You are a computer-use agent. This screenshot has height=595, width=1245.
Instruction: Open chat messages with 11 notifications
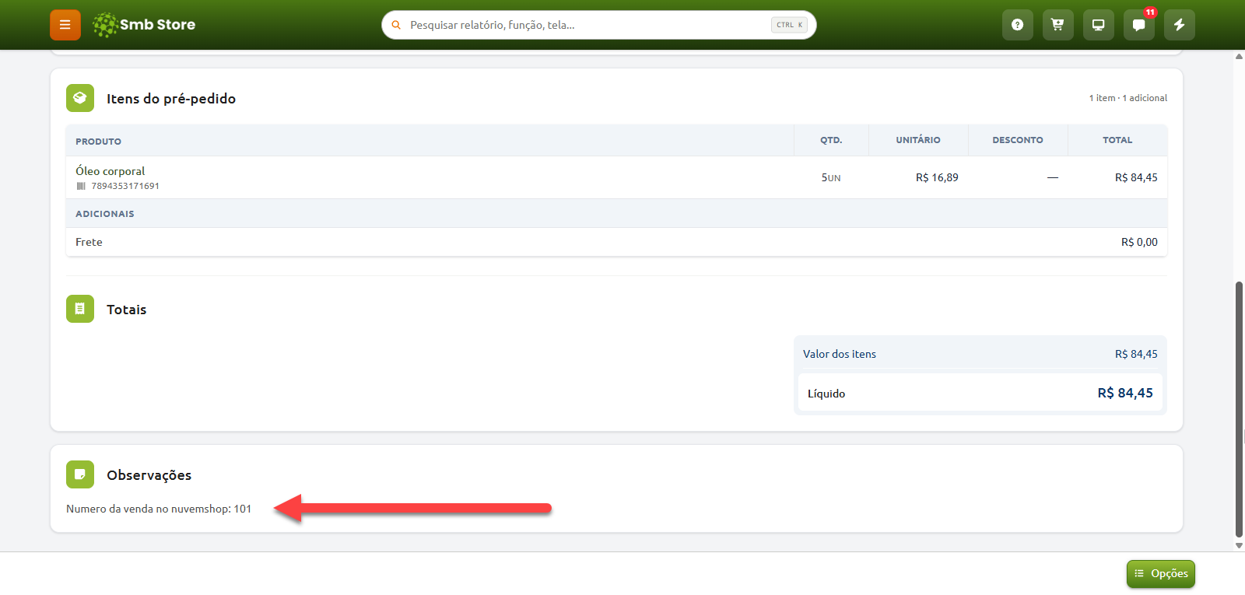pyautogui.click(x=1138, y=25)
